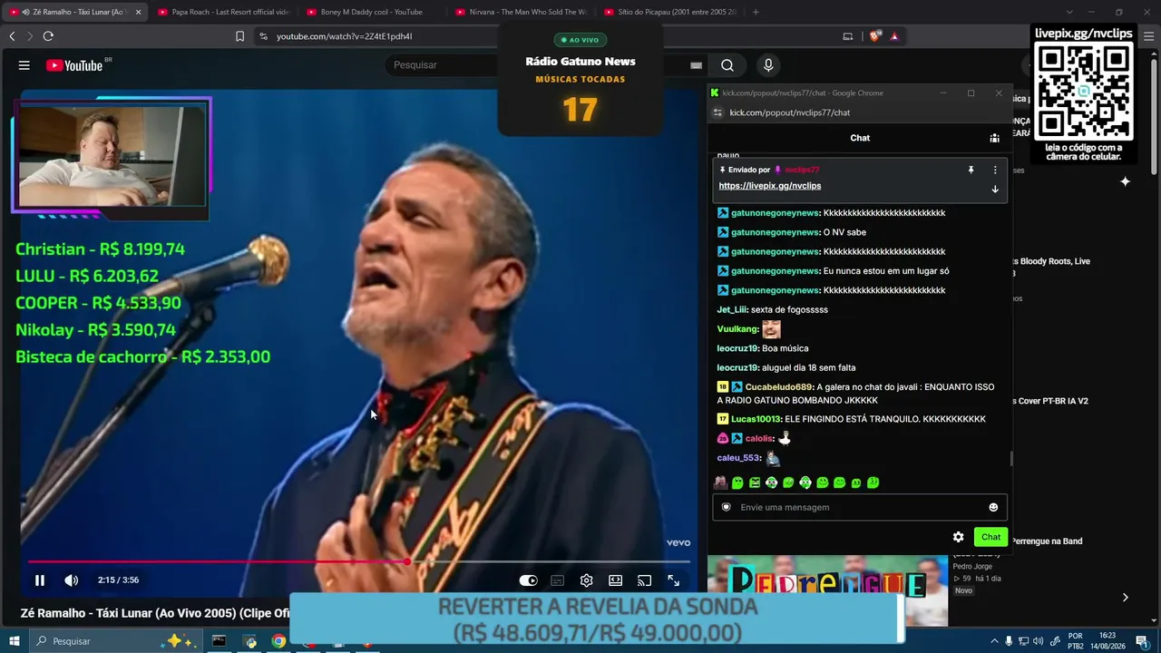The height and width of the screenshot is (653, 1161).
Task: Open video player settings gear
Action: pos(587,580)
